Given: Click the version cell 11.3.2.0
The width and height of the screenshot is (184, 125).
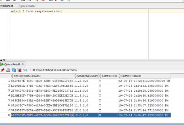Looking at the screenshot, I should tap(86, 105).
